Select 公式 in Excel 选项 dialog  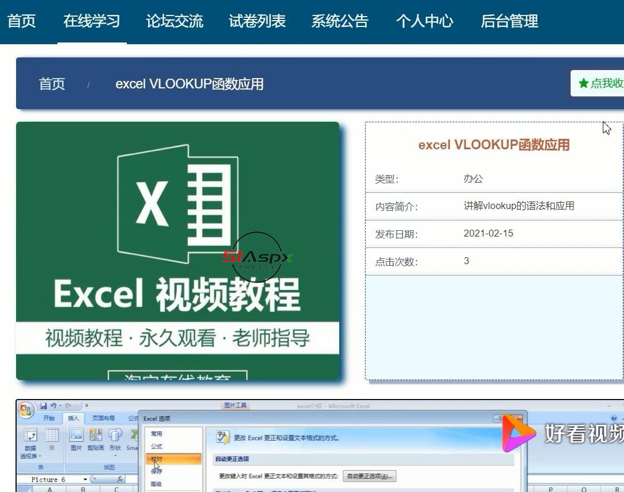coord(174,447)
